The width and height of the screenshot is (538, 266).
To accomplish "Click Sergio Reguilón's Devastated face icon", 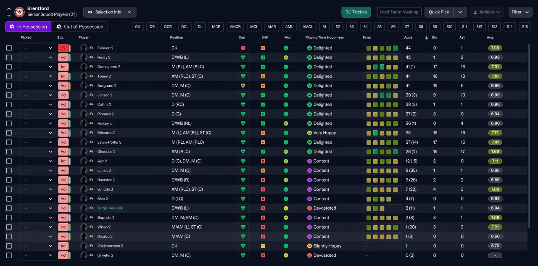I will 309,208.
